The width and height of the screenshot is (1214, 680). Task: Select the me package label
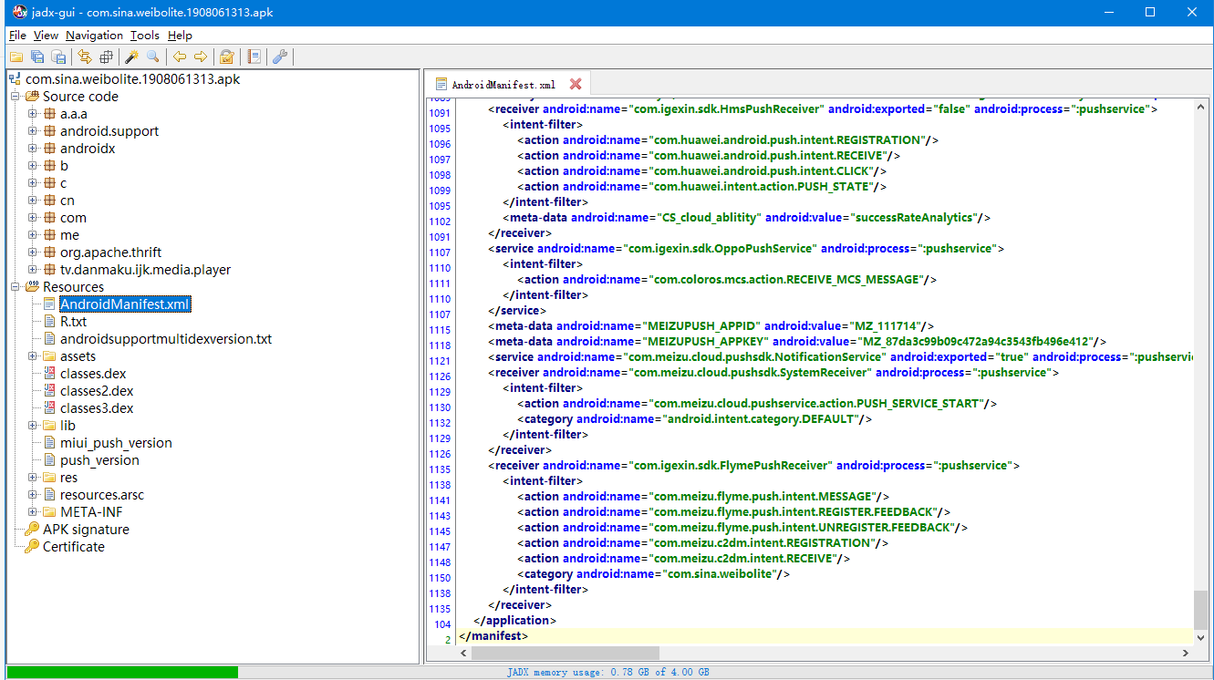(x=69, y=235)
